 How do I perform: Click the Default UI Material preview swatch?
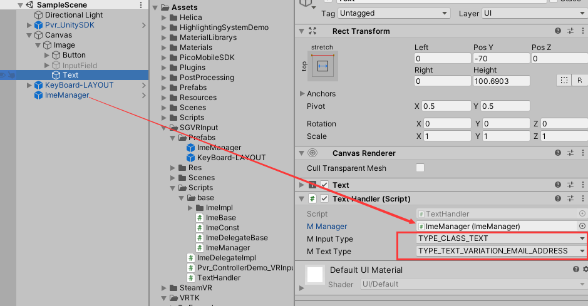(x=314, y=274)
